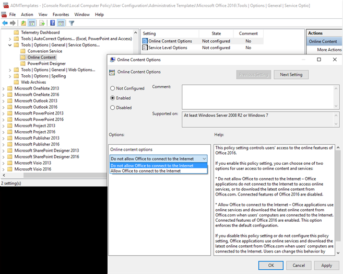
Task: Click the Help text vertical scrollbar thumb
Action: tap(338, 195)
